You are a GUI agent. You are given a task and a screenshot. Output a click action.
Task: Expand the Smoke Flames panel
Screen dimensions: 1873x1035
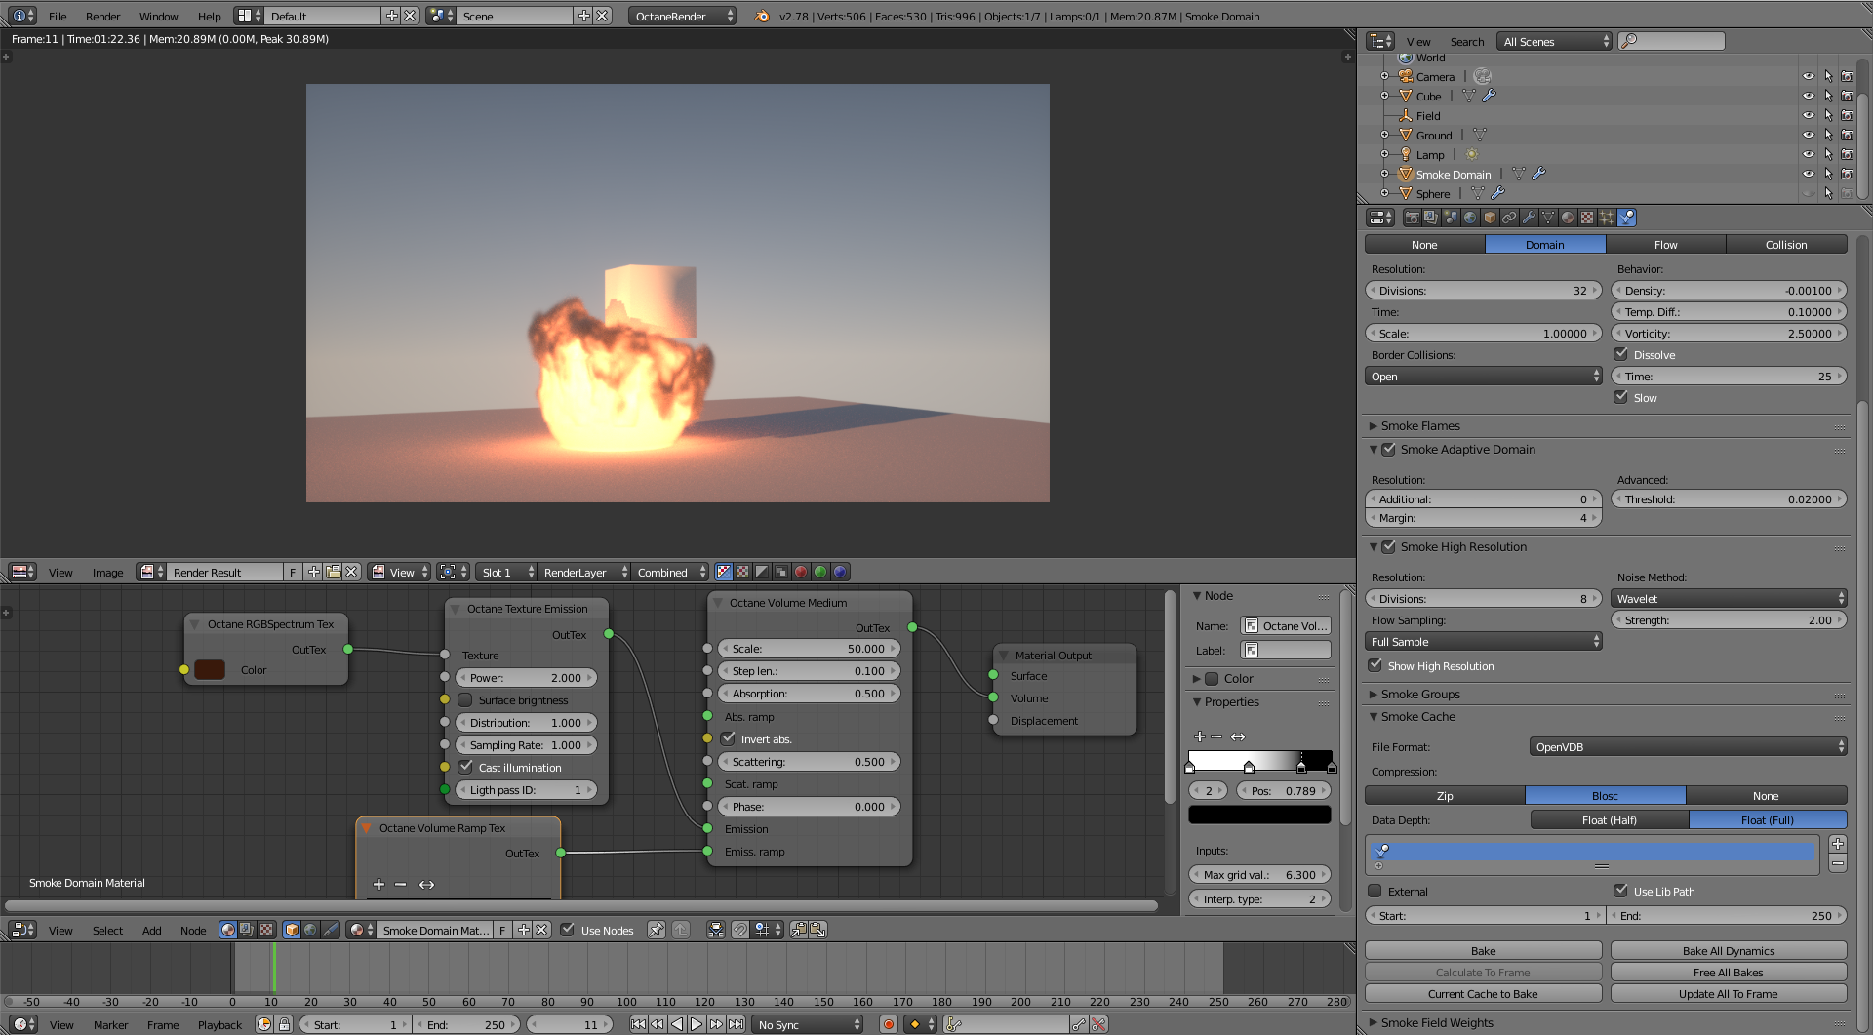point(1420,426)
